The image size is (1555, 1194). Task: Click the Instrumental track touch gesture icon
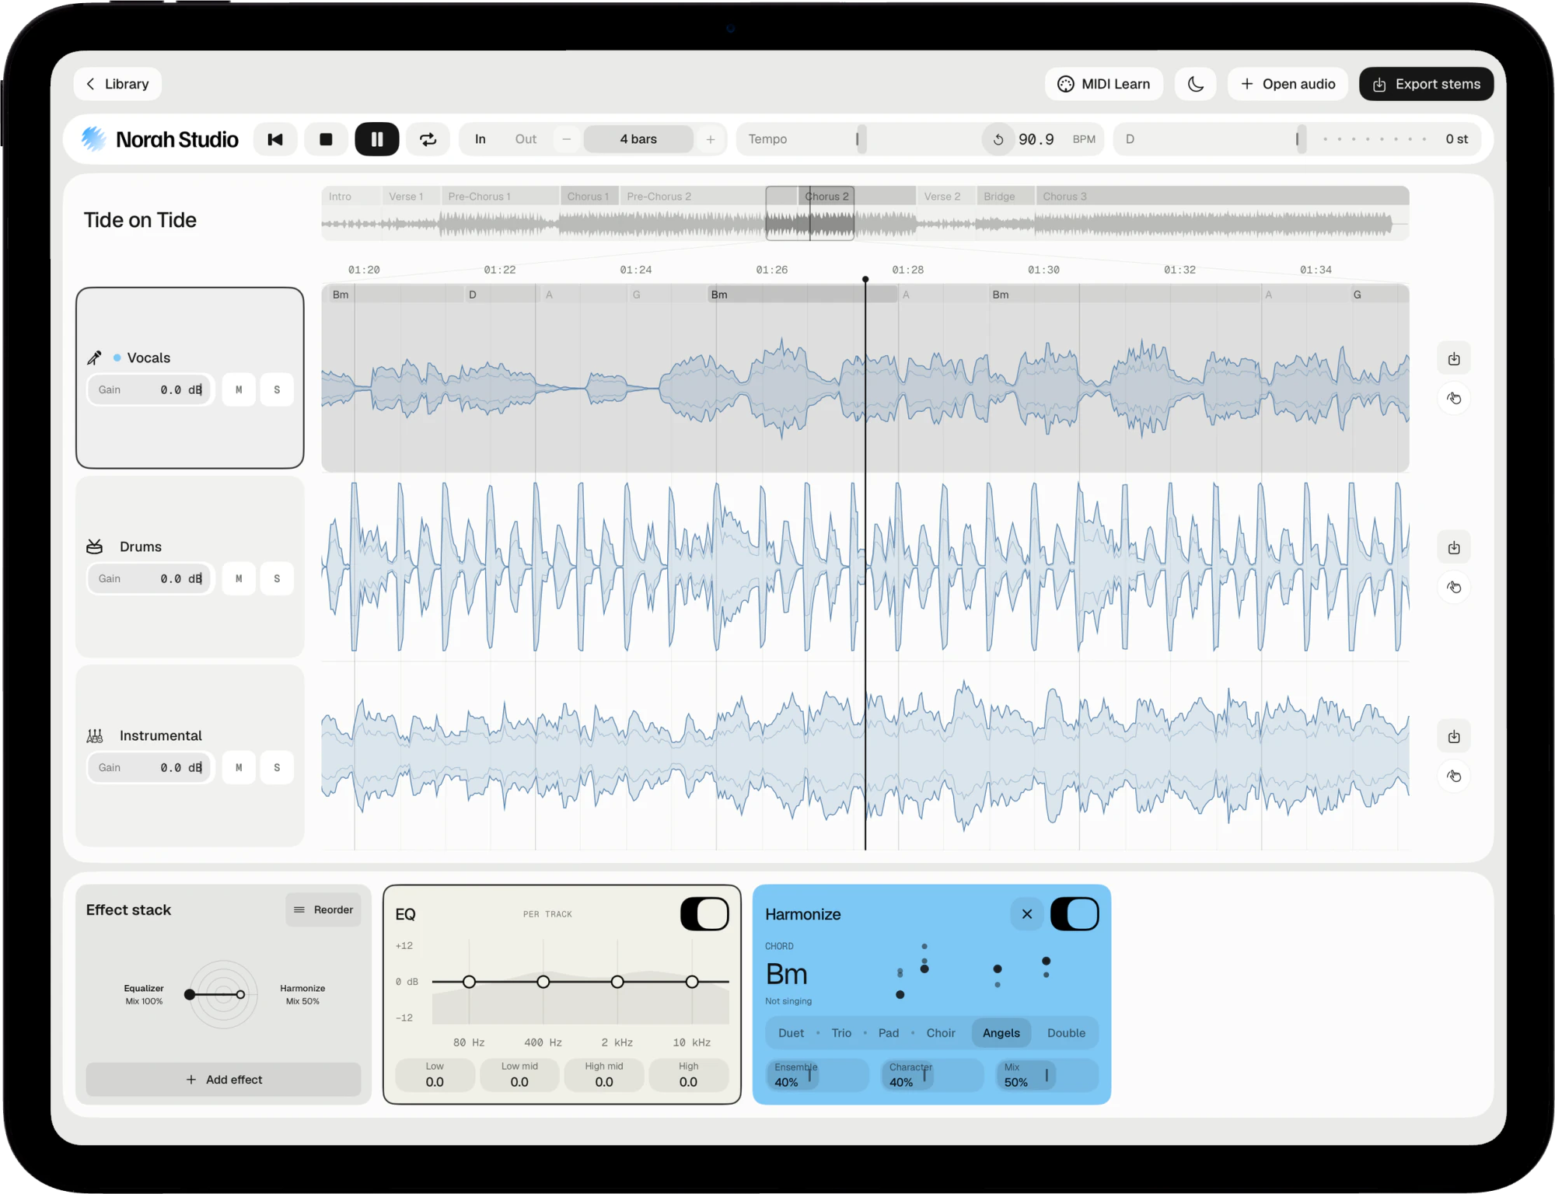(x=1454, y=777)
